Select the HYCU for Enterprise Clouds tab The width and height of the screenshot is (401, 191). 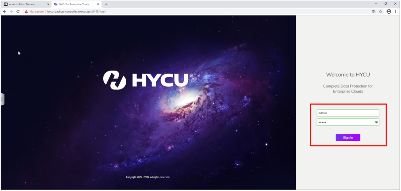point(77,4)
